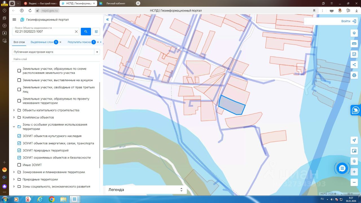Switch to Выделенные слои tab
Screen dimensions: 361x203
[x=42, y=42]
